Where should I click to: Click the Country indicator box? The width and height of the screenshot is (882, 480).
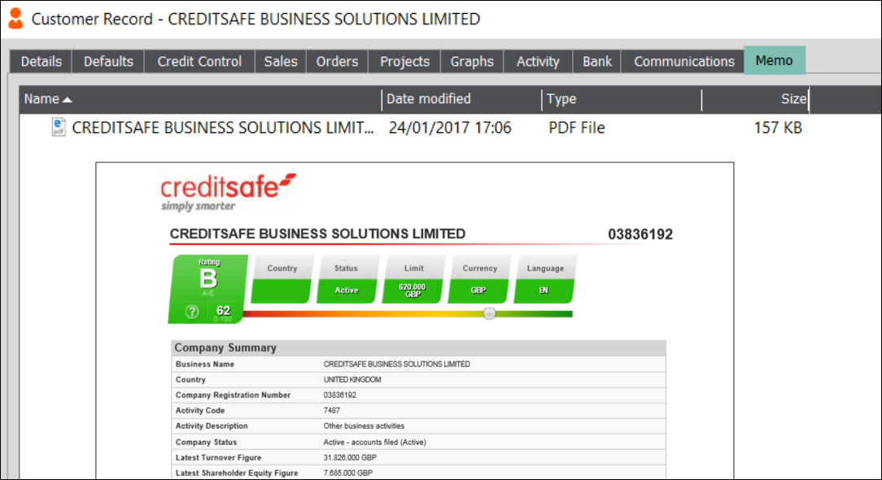(x=282, y=279)
